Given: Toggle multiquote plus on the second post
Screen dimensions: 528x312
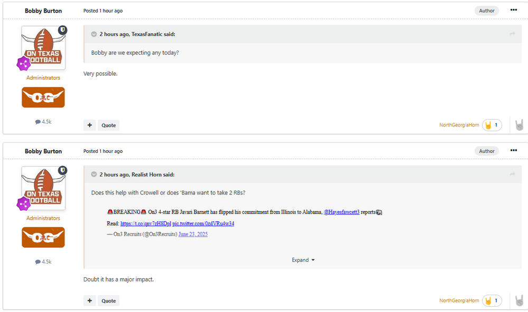Looking at the screenshot, I should 90,300.
